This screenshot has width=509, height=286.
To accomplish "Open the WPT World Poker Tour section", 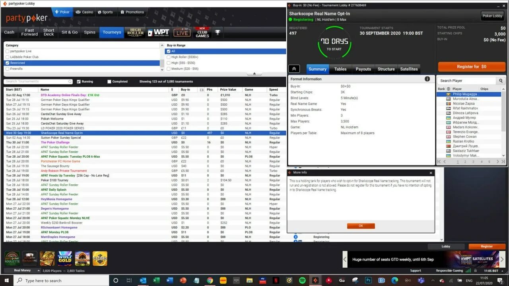I will click(x=158, y=33).
